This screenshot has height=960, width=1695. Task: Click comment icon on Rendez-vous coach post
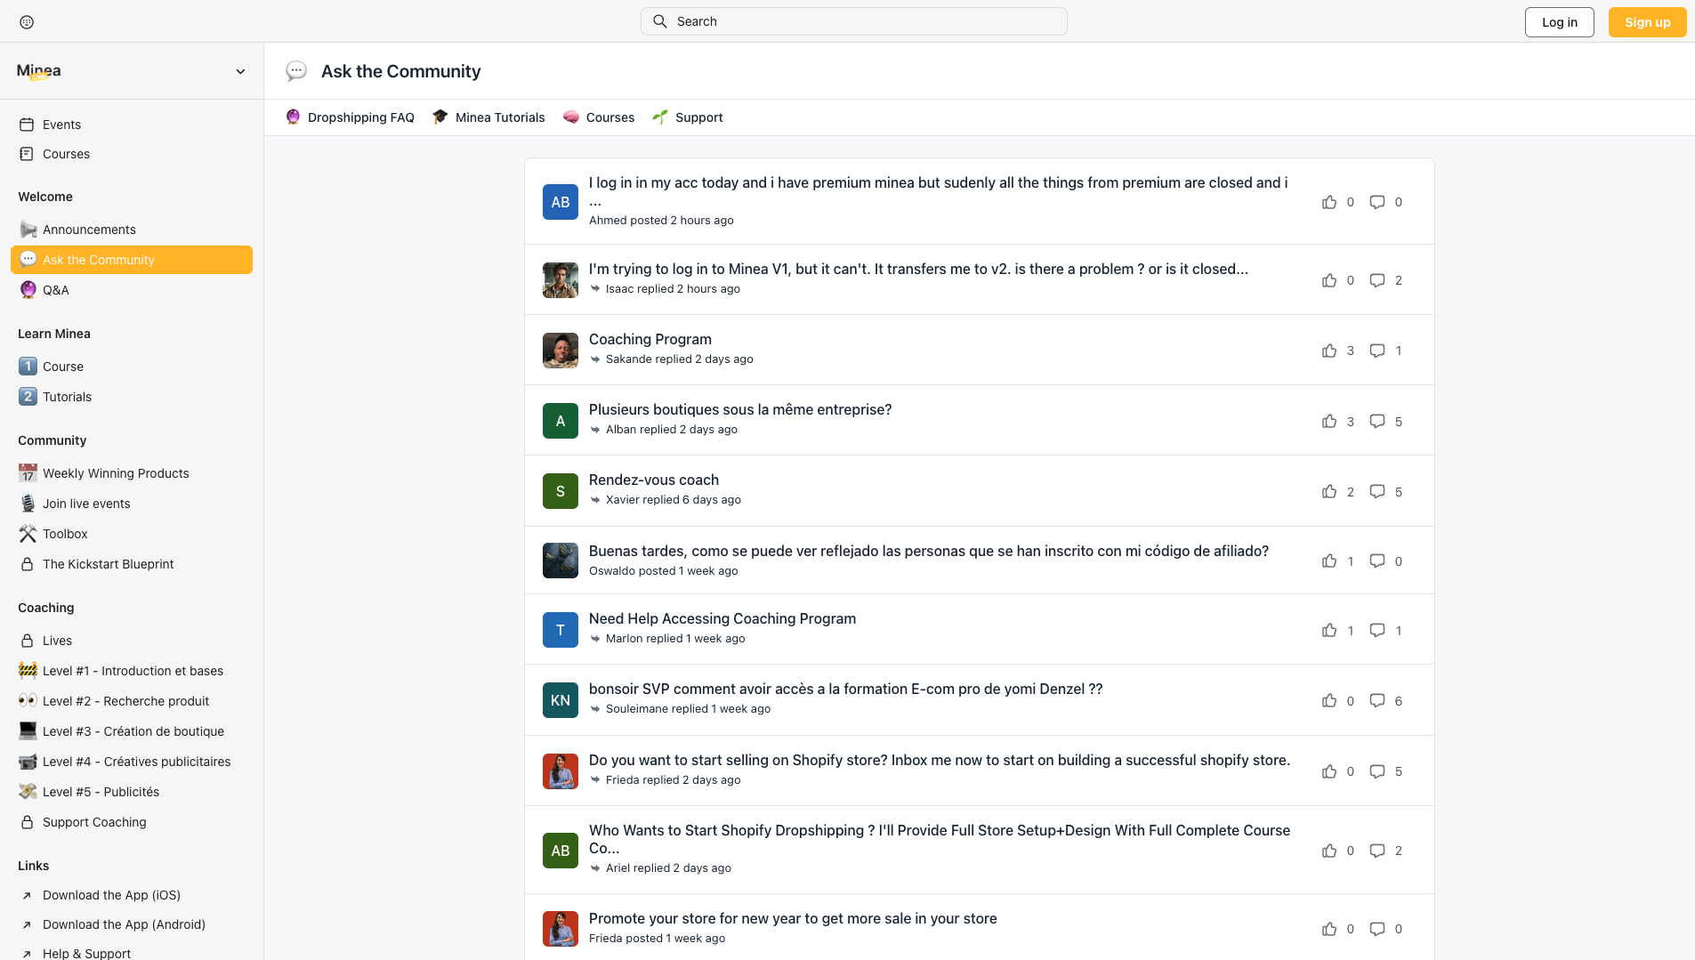[x=1376, y=492]
